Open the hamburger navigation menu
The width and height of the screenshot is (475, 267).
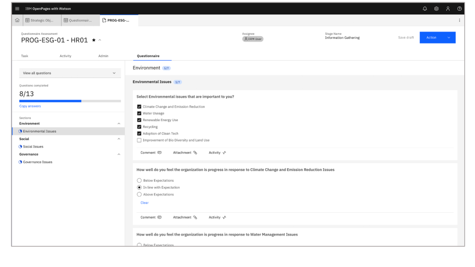pos(17,8)
